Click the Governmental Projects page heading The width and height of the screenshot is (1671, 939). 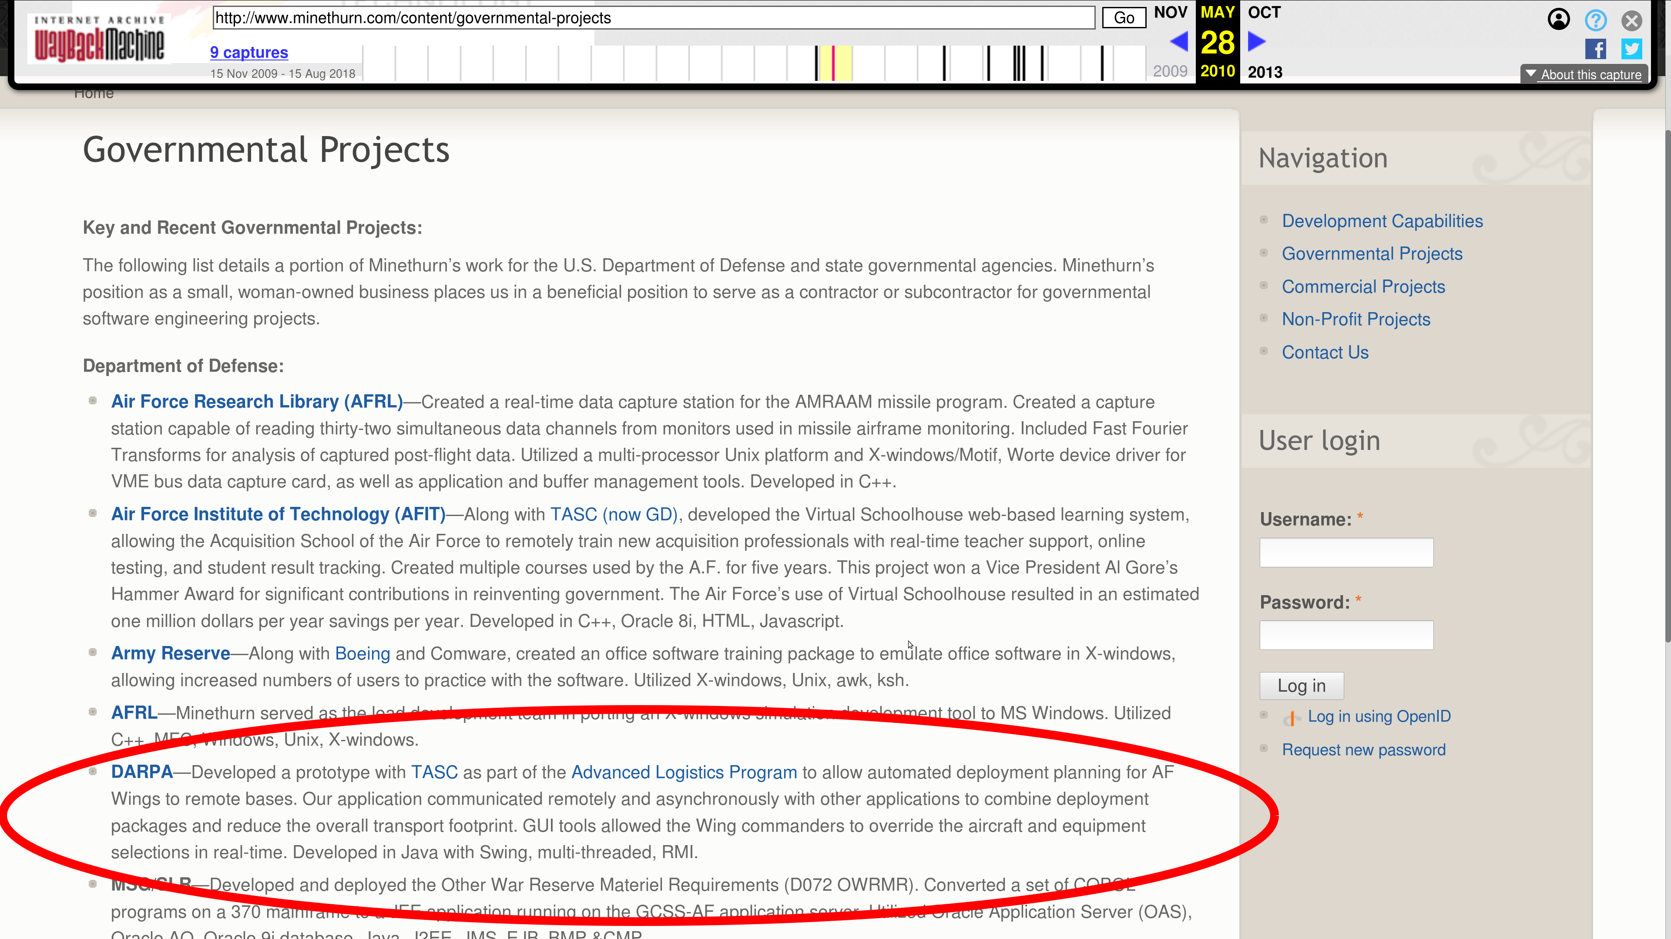tap(266, 150)
